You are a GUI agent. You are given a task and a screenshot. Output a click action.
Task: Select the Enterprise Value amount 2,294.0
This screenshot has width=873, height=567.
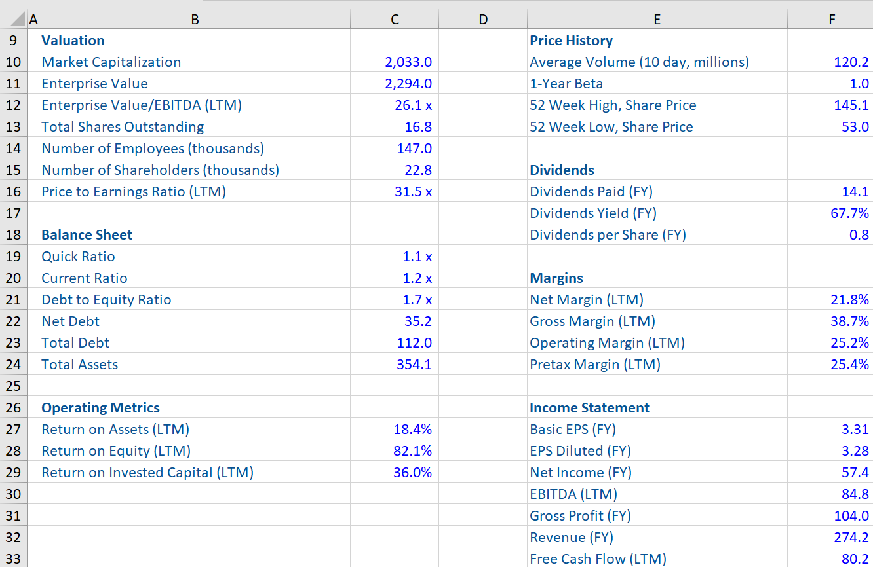coord(408,84)
